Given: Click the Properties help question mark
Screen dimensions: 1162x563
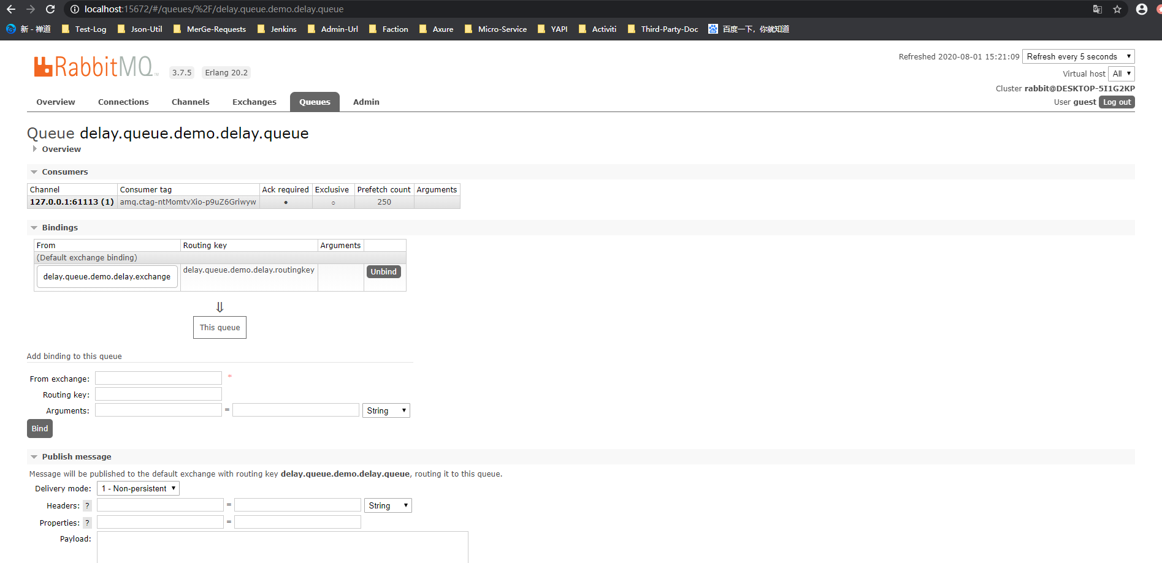Looking at the screenshot, I should coord(87,523).
